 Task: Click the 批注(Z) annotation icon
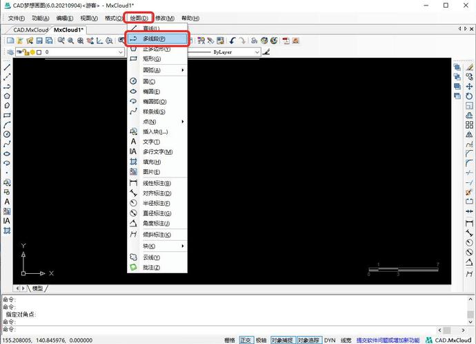[133, 267]
